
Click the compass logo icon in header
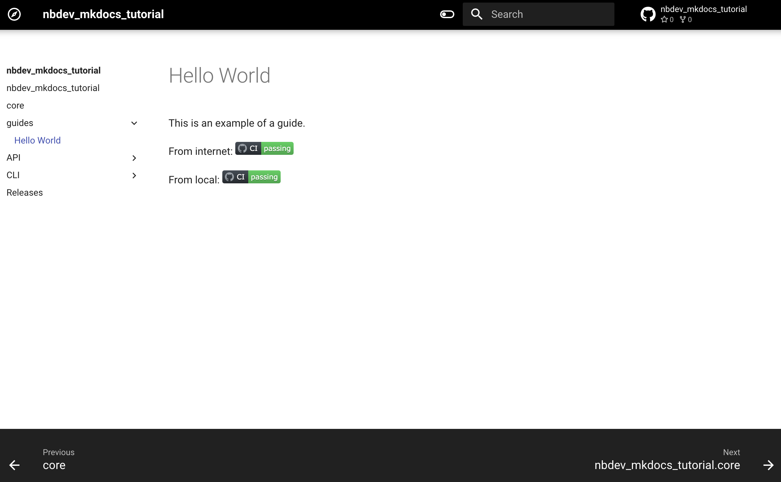click(14, 14)
